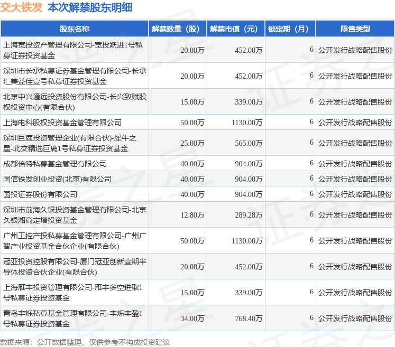Click the 限售类型 column header
This screenshot has height=347, width=395.
(x=355, y=29)
